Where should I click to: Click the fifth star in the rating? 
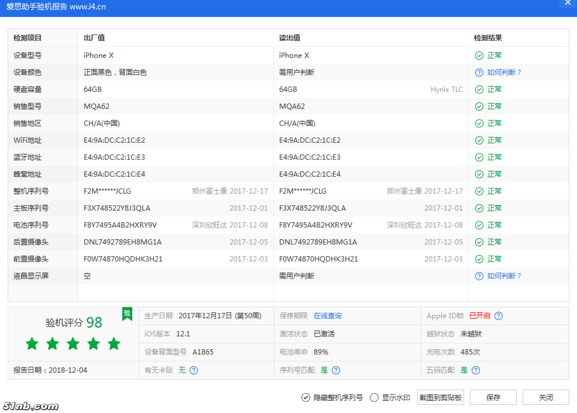pyautogui.click(x=114, y=344)
